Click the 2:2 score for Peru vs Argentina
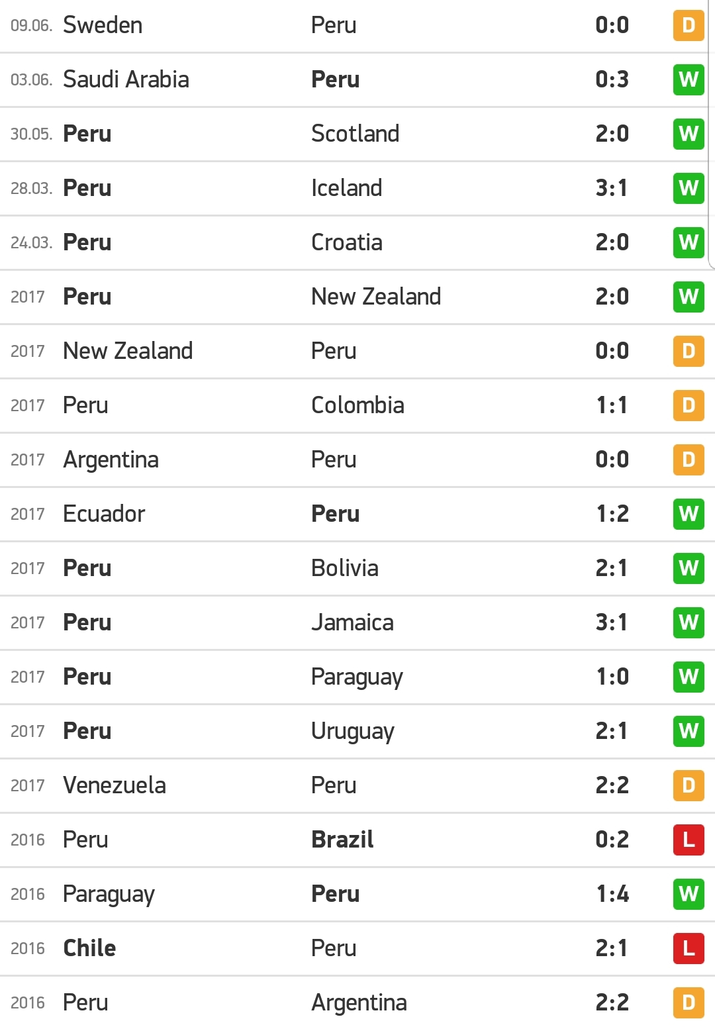Image resolution: width=715 pixels, height=1027 pixels. (x=612, y=1003)
